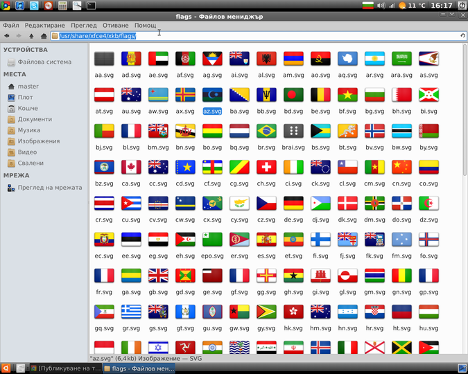468x374 pixels.
Task: Open calculator launcher in top panel
Action: pos(62,6)
